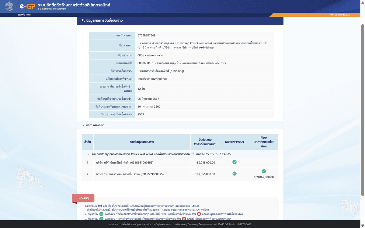Click the ชื่อโครงการ field label
The width and height of the screenshot is (365, 228).
click(x=126, y=45)
